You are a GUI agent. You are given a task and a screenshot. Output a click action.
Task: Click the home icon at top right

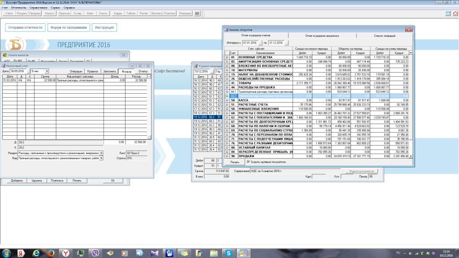coord(448,13)
